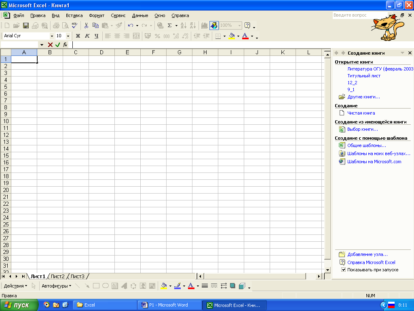Open 'Титульный лист' recent workbook link

pyautogui.click(x=364, y=76)
